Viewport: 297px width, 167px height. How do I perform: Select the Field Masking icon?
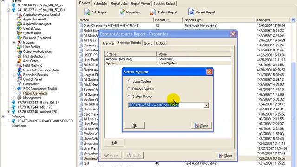point(19,65)
